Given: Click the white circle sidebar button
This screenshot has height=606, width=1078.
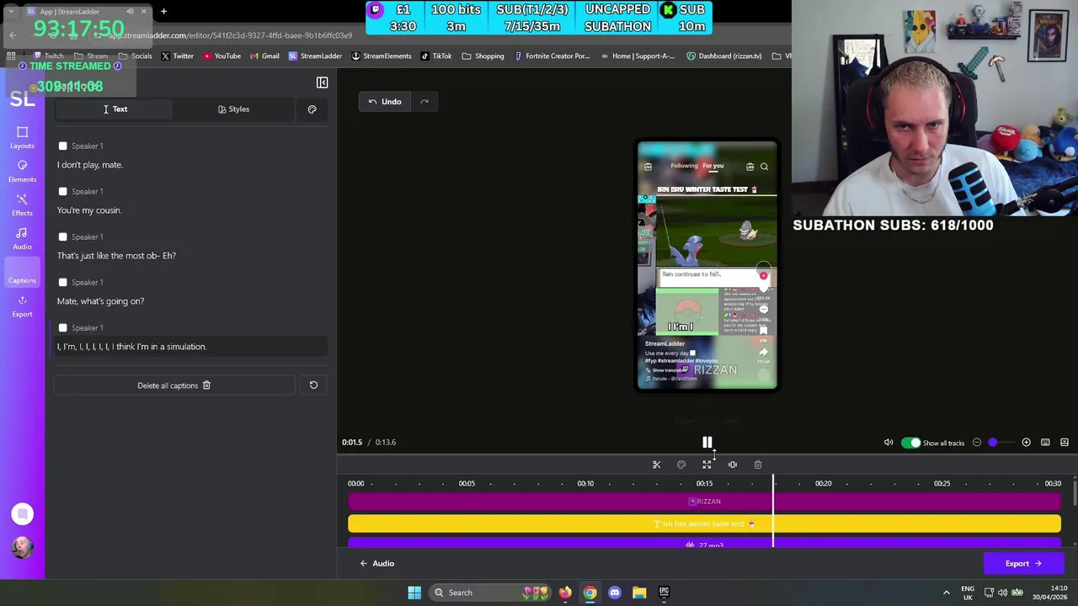Looking at the screenshot, I should [22, 514].
